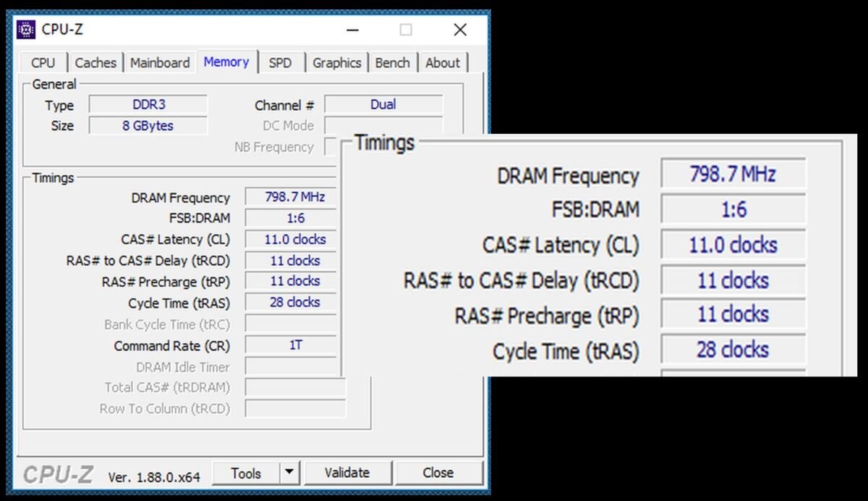Click the 'Command Rate (CR)' label
Screen dimensions: 868x501
click(171, 346)
